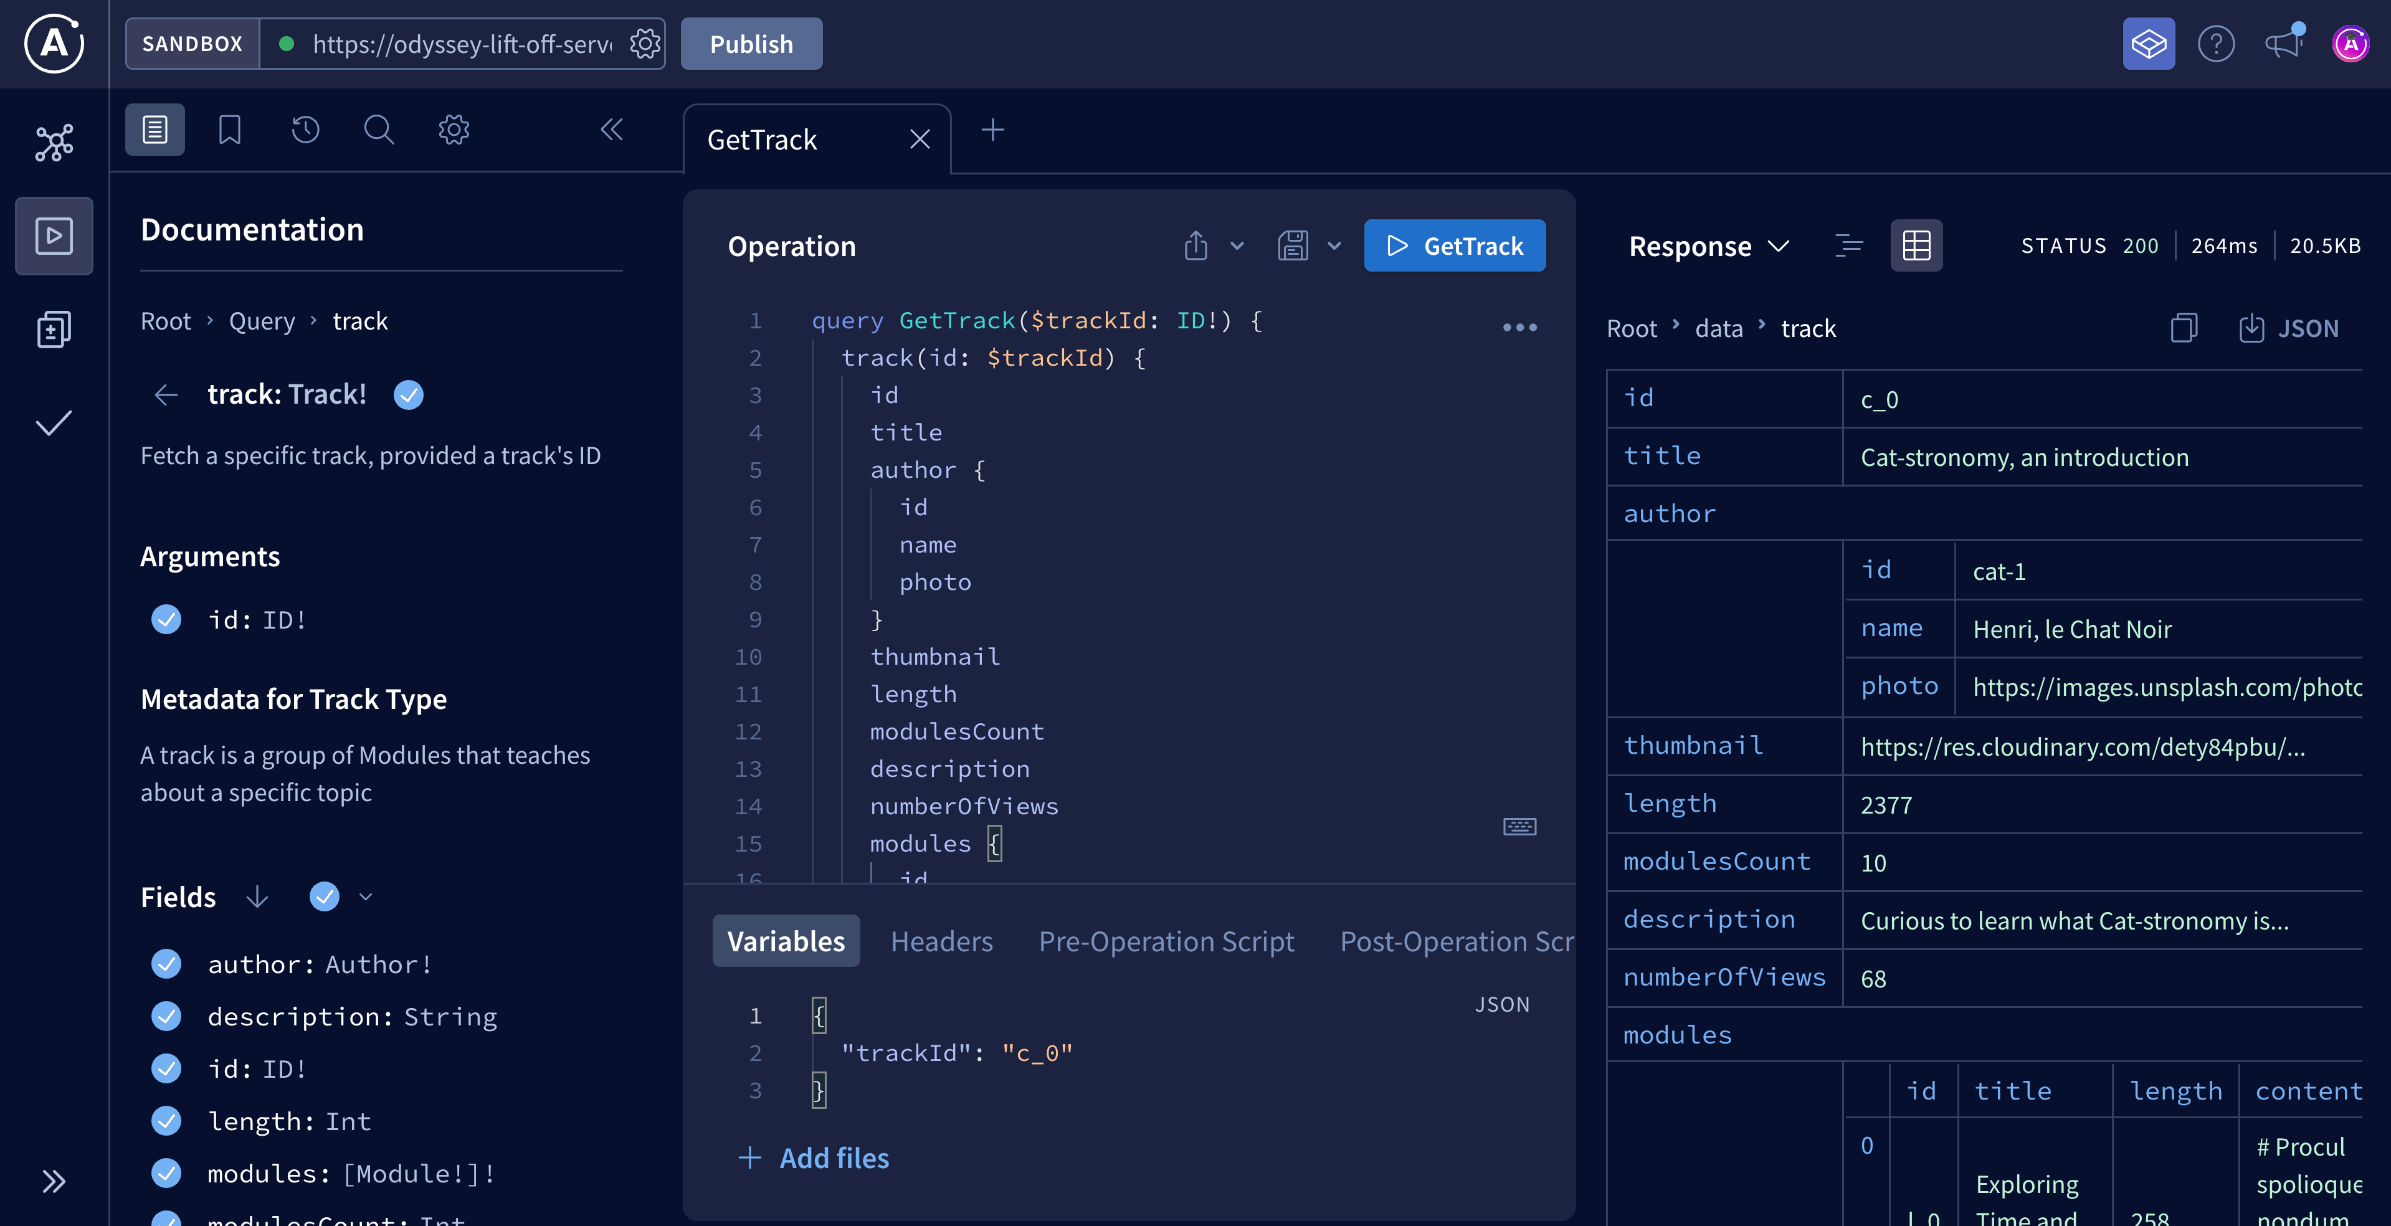Screen dimensions: 2391x1226
Task: Copy the response with copy icon
Action: (2184, 328)
